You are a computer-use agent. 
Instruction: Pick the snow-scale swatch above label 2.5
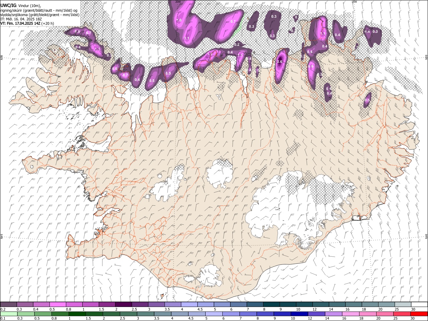click(x=140, y=304)
